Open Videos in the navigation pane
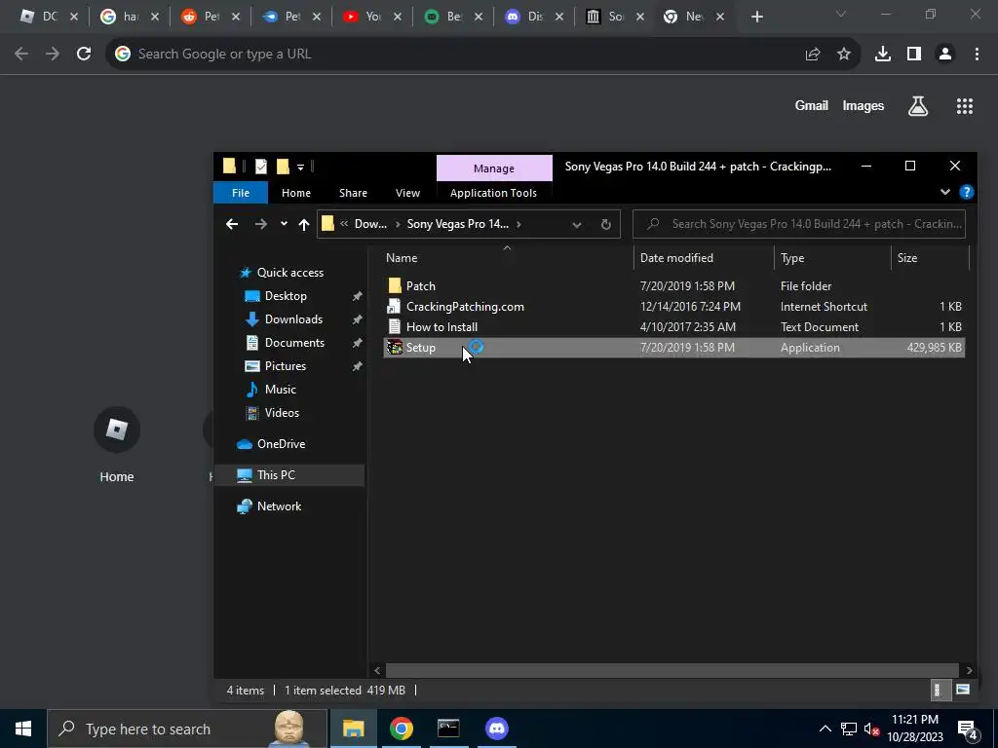998x748 pixels. pos(282,413)
